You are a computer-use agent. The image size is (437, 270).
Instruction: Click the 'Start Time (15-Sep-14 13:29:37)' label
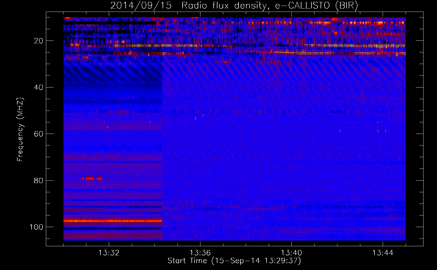pyautogui.click(x=234, y=261)
